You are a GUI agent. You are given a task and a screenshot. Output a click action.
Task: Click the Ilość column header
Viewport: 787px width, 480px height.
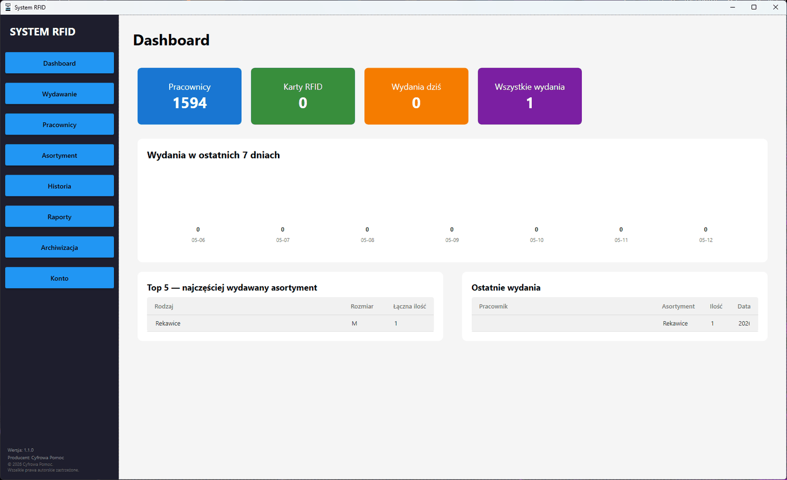716,306
